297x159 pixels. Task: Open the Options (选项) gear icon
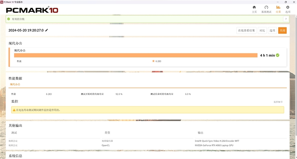(x=288, y=7)
